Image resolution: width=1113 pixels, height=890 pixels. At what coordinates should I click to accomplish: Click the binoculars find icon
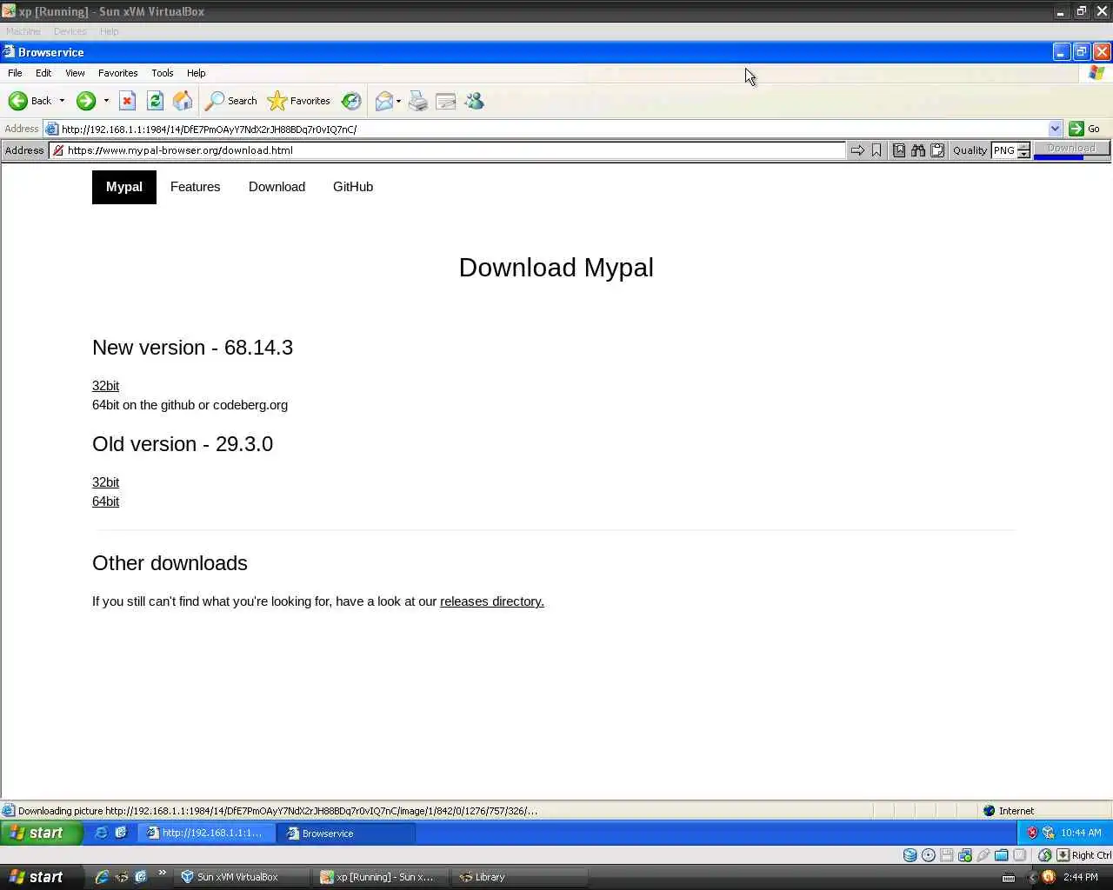click(x=918, y=150)
